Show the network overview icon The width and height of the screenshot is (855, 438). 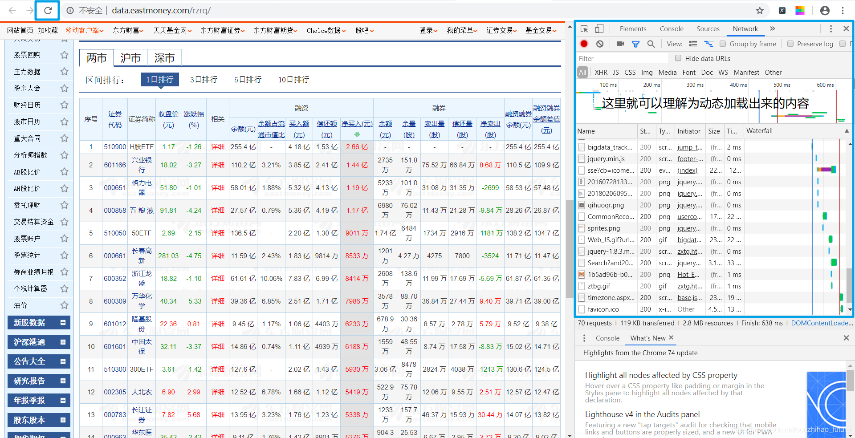tap(708, 44)
